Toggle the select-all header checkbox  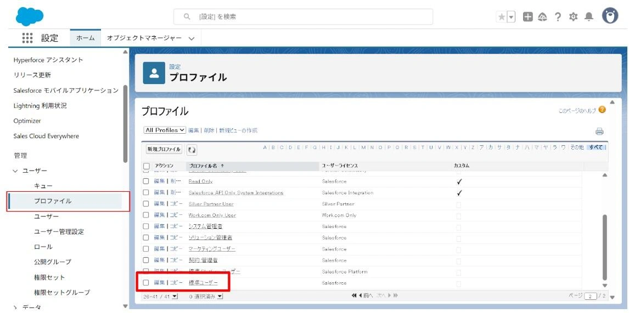click(147, 166)
